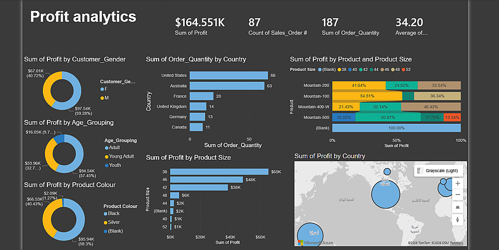The image size is (499, 250).
Task: Select the Australia order quantity bar
Action: tap(227, 86)
